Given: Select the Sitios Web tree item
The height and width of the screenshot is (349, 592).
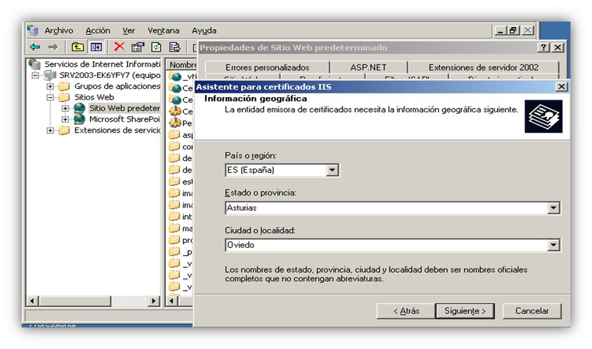Looking at the screenshot, I should pos(94,97).
